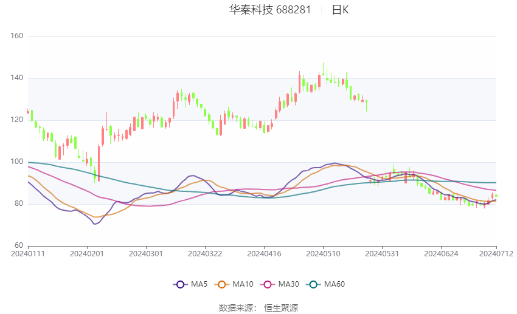The height and width of the screenshot is (314, 517).
Task: Click the 100 price axis label
Action: [17, 162]
